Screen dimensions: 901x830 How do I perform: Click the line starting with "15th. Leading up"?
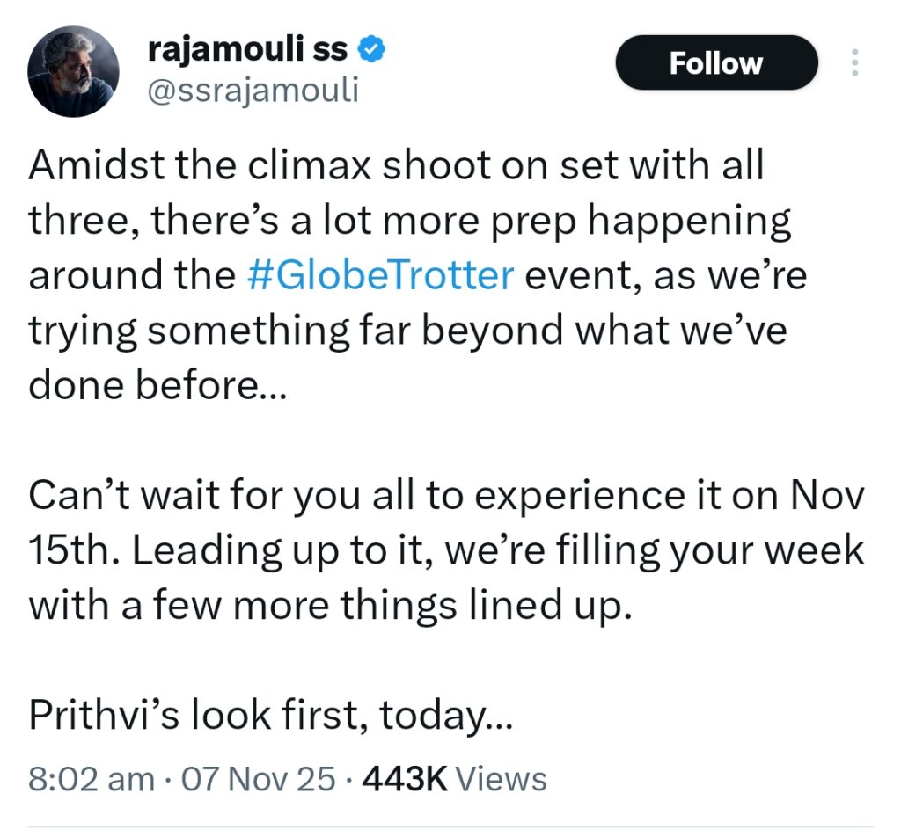click(447, 551)
